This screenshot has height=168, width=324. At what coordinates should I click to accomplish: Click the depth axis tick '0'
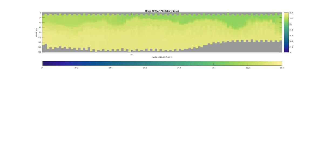coord(40,13)
